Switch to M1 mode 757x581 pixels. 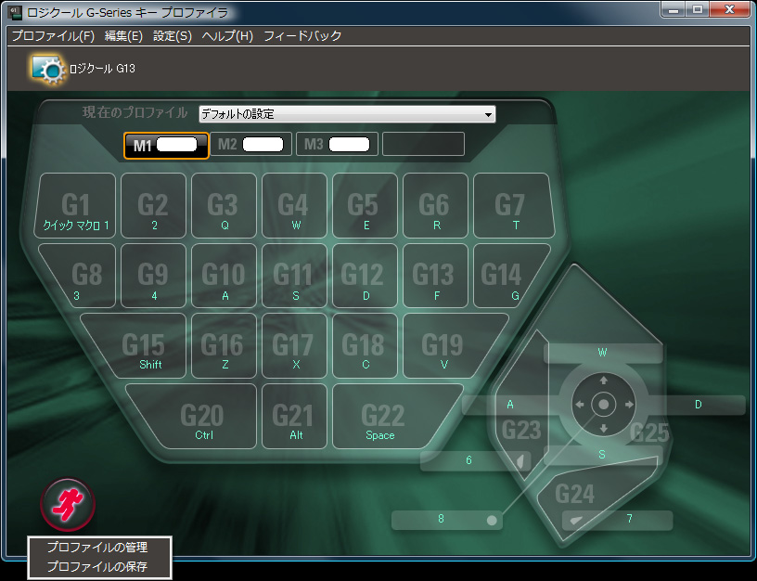166,145
